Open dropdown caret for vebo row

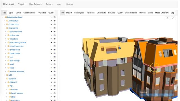point(51,68)
